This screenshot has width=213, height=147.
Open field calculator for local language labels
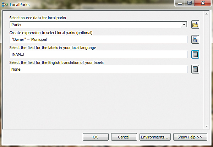tap(195, 54)
